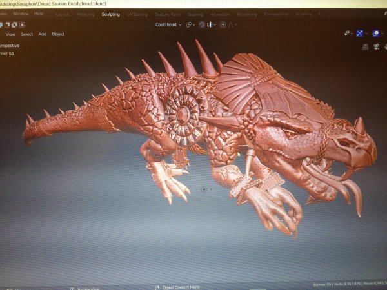This screenshot has height=290, width=387.
Task: Toggle the viewport overlays button
Action: point(377,32)
